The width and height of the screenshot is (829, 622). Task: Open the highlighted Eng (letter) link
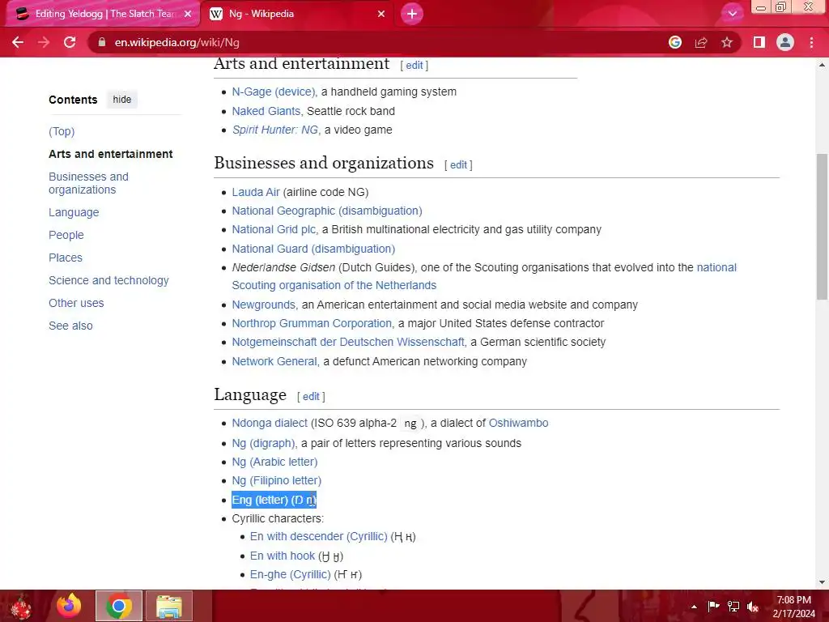[x=260, y=500]
